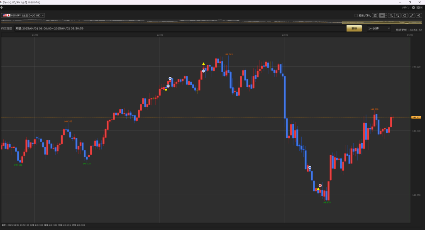Click the デザイン label in header

click(x=405, y=7)
